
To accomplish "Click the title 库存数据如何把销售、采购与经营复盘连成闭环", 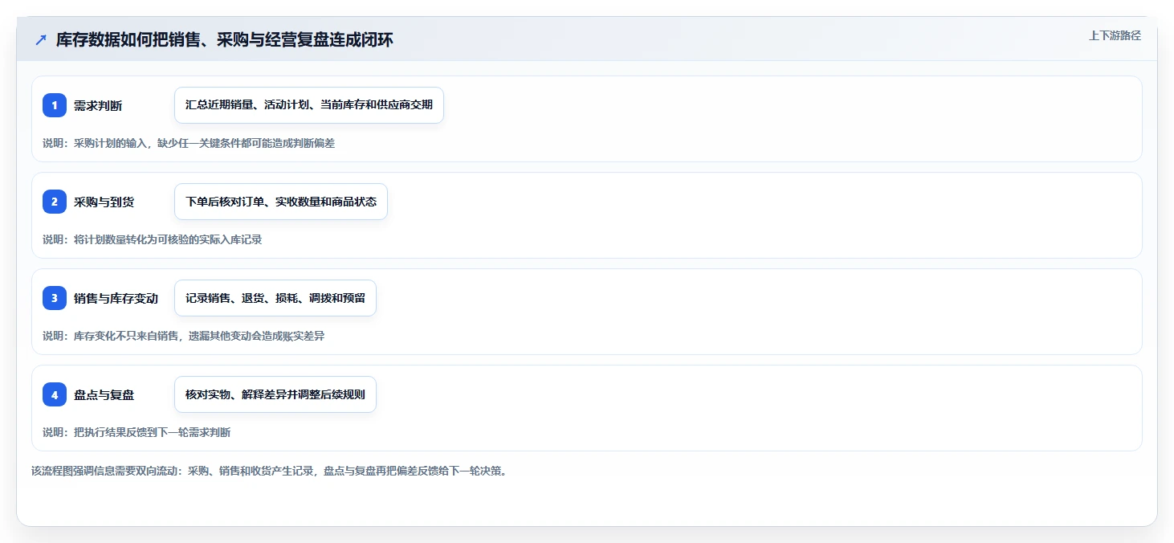I will 225,40.
